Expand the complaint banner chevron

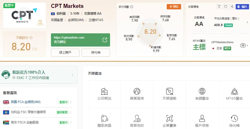pyautogui.click(x=72, y=75)
